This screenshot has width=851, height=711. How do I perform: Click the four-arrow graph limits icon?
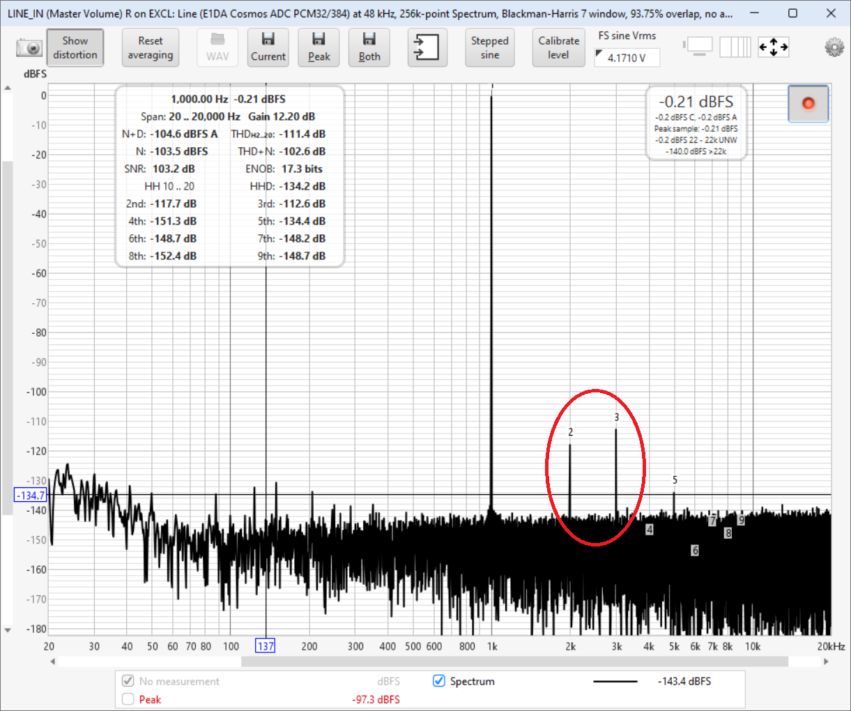point(773,47)
